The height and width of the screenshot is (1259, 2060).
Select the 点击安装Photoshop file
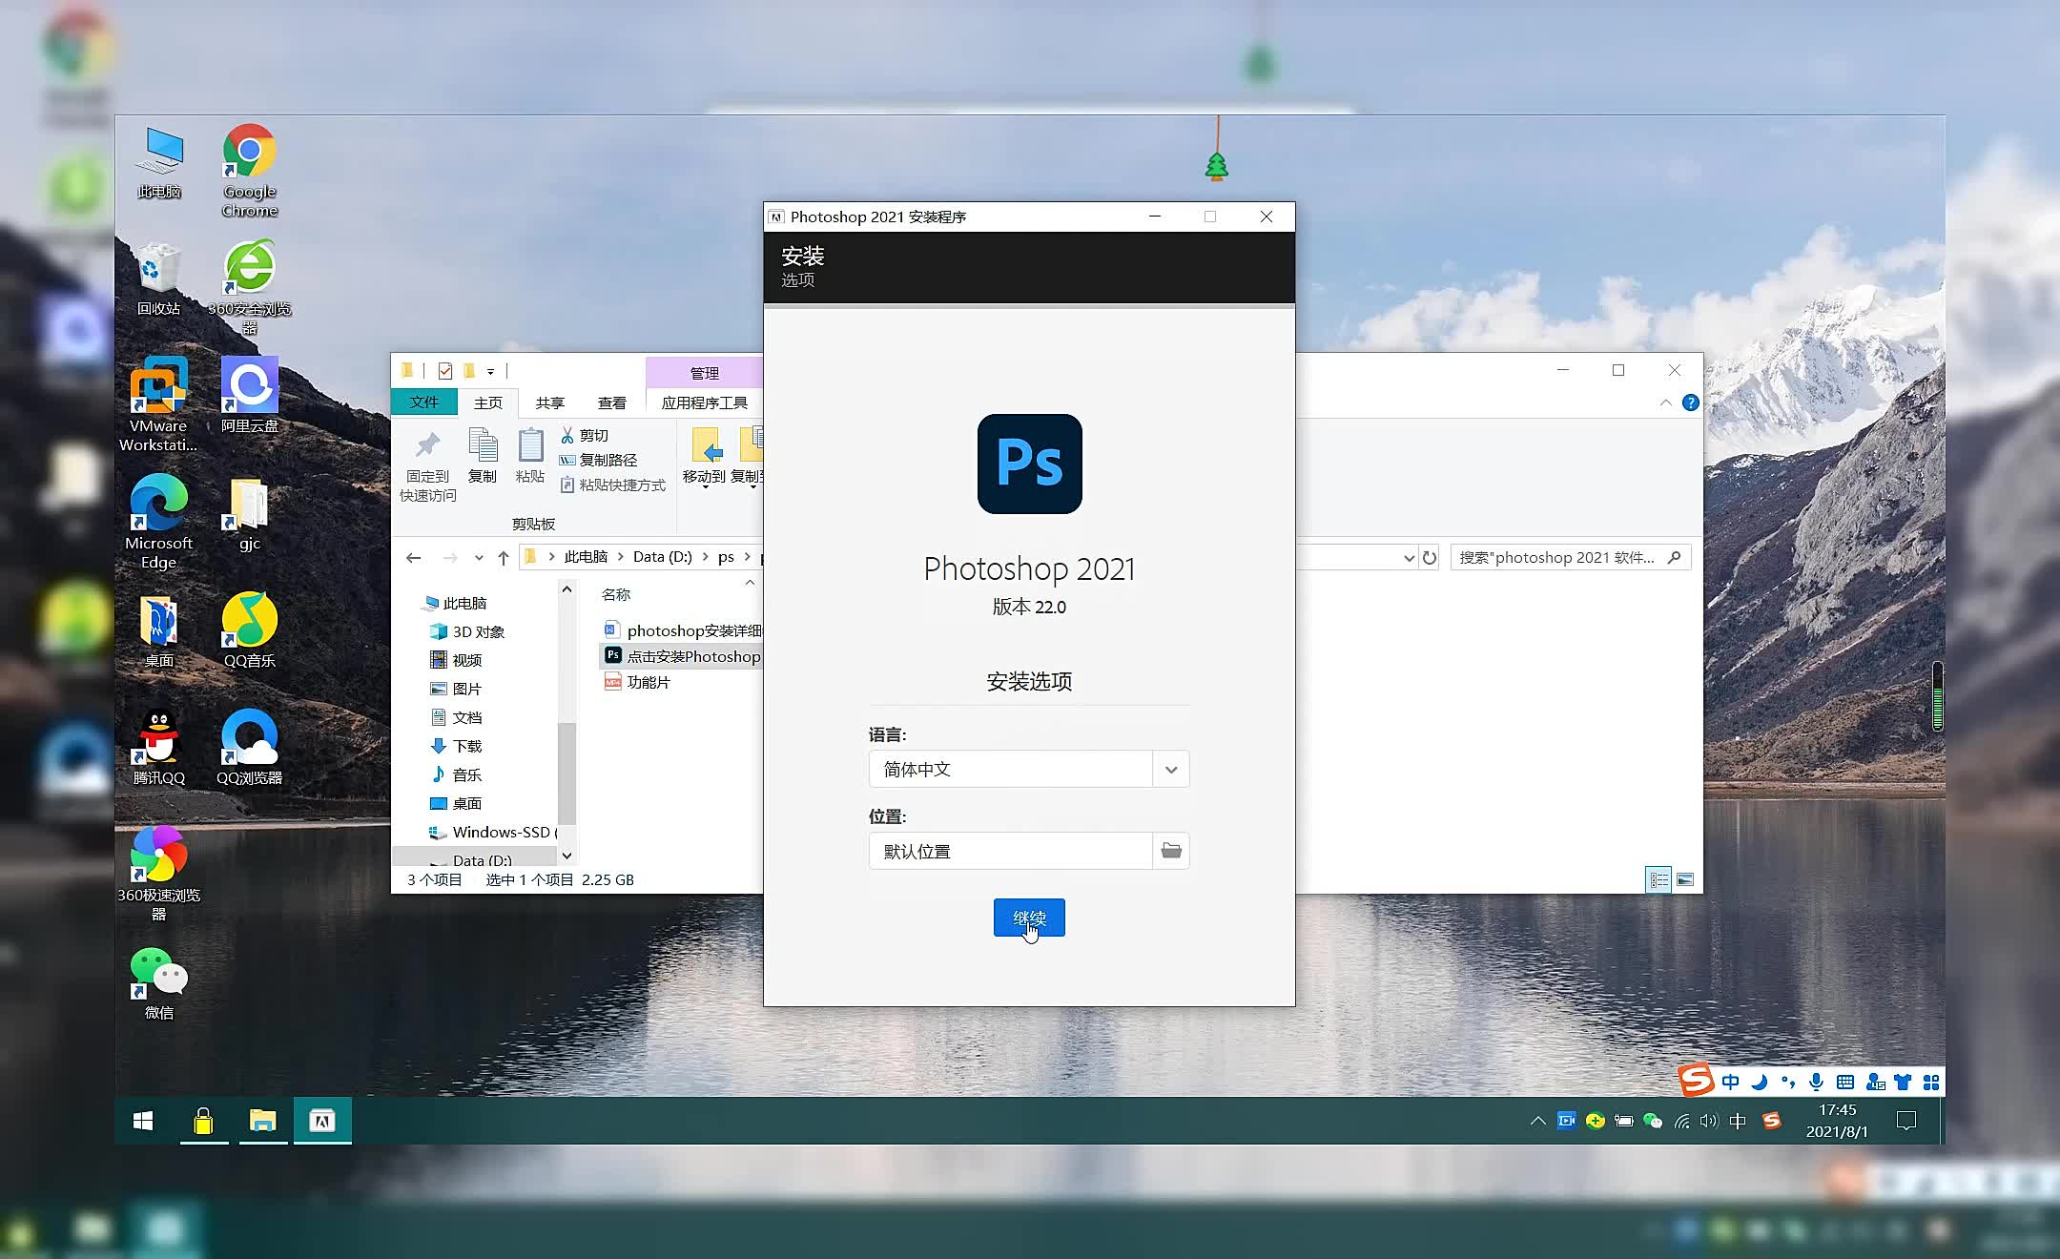click(683, 656)
